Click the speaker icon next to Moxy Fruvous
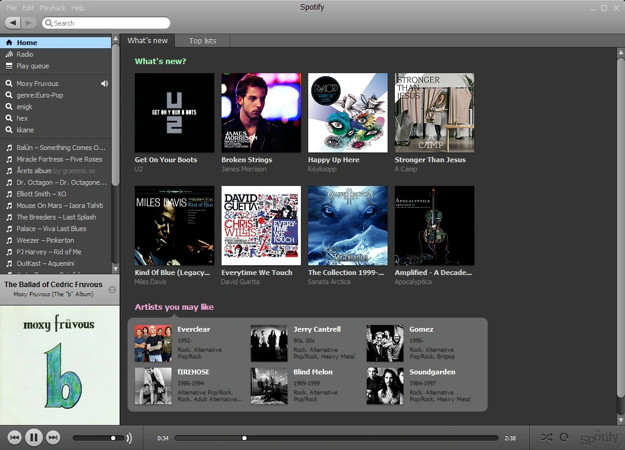The image size is (625, 450). click(x=104, y=84)
